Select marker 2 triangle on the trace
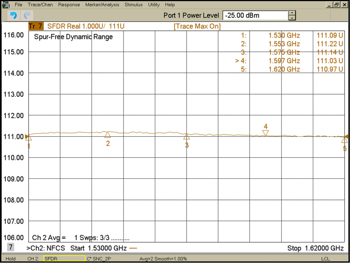The height and width of the screenshot is (272, 350). coord(108,135)
